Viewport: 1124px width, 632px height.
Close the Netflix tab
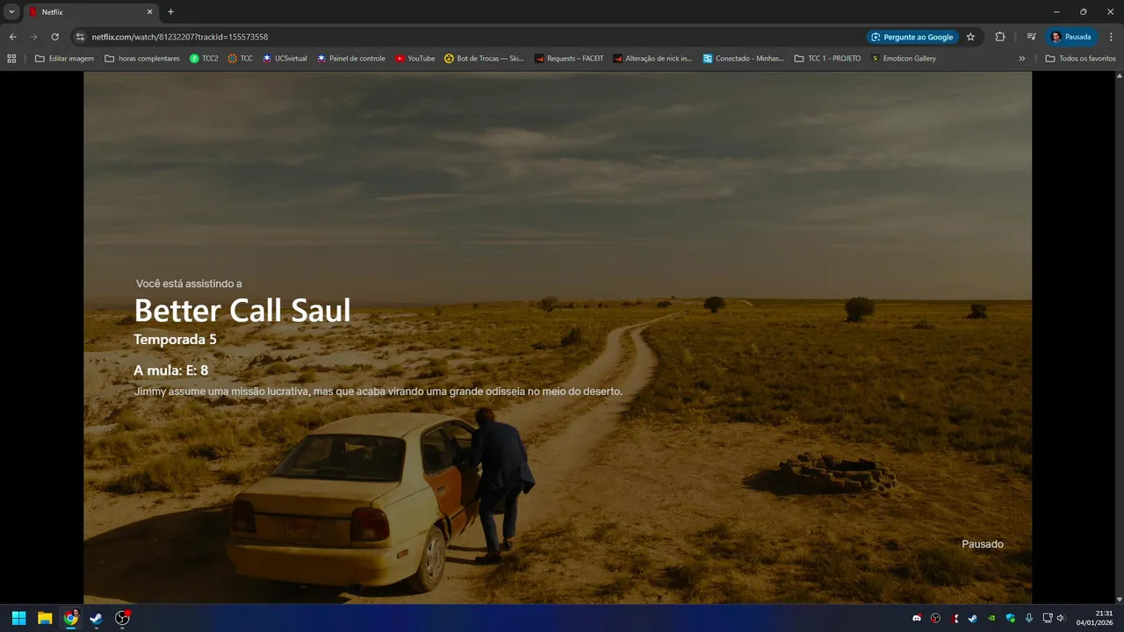[x=149, y=12]
